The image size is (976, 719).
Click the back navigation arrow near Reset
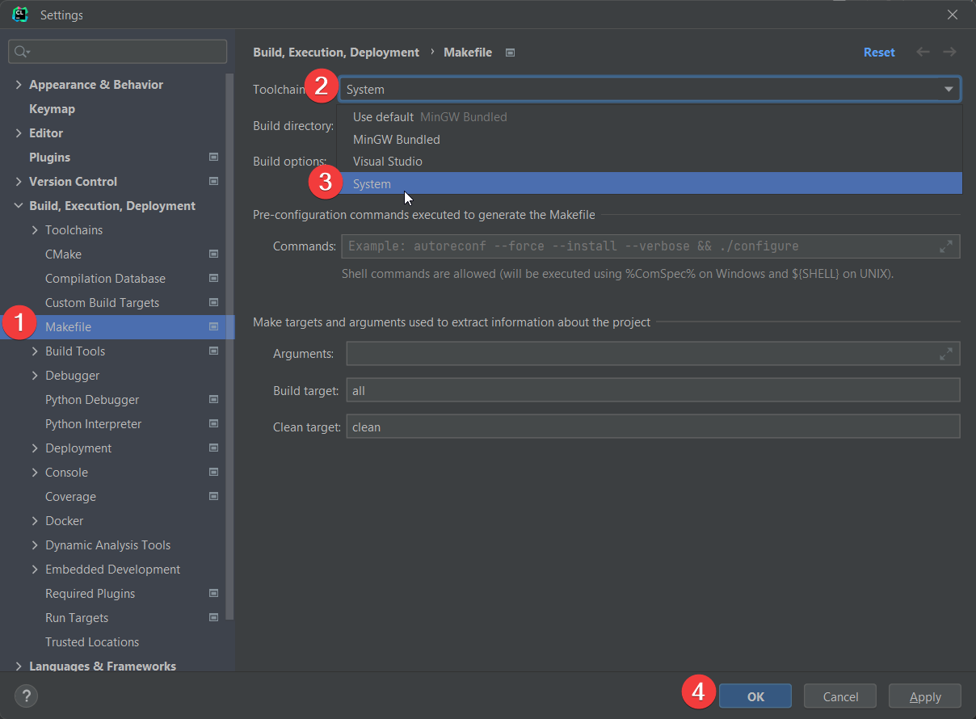click(x=923, y=52)
